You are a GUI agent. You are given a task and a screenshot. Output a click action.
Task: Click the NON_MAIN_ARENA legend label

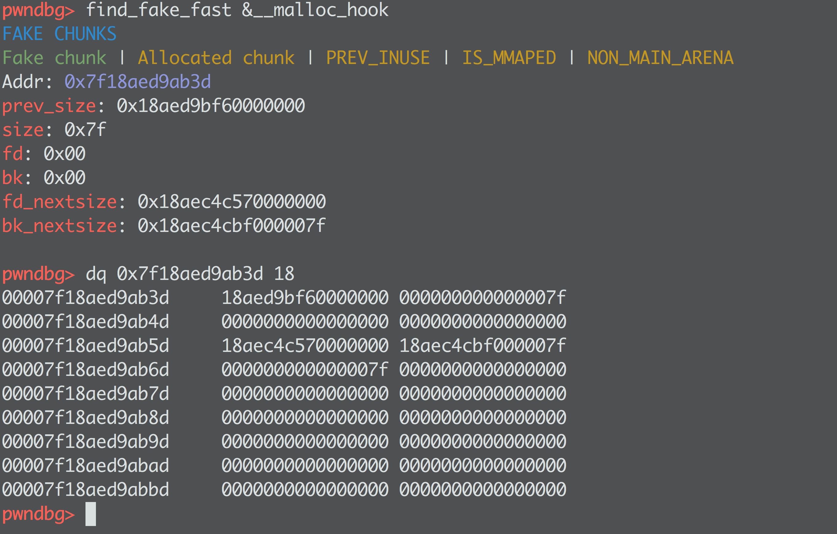point(660,58)
